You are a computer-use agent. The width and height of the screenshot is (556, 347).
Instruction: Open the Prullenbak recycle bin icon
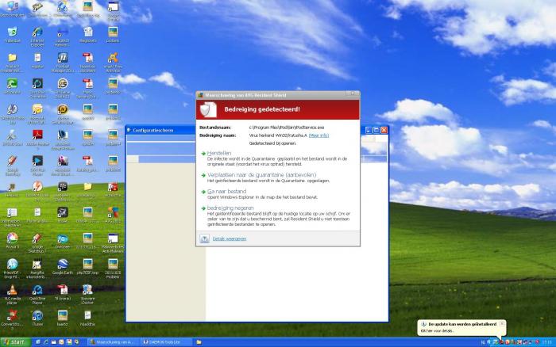12,34
